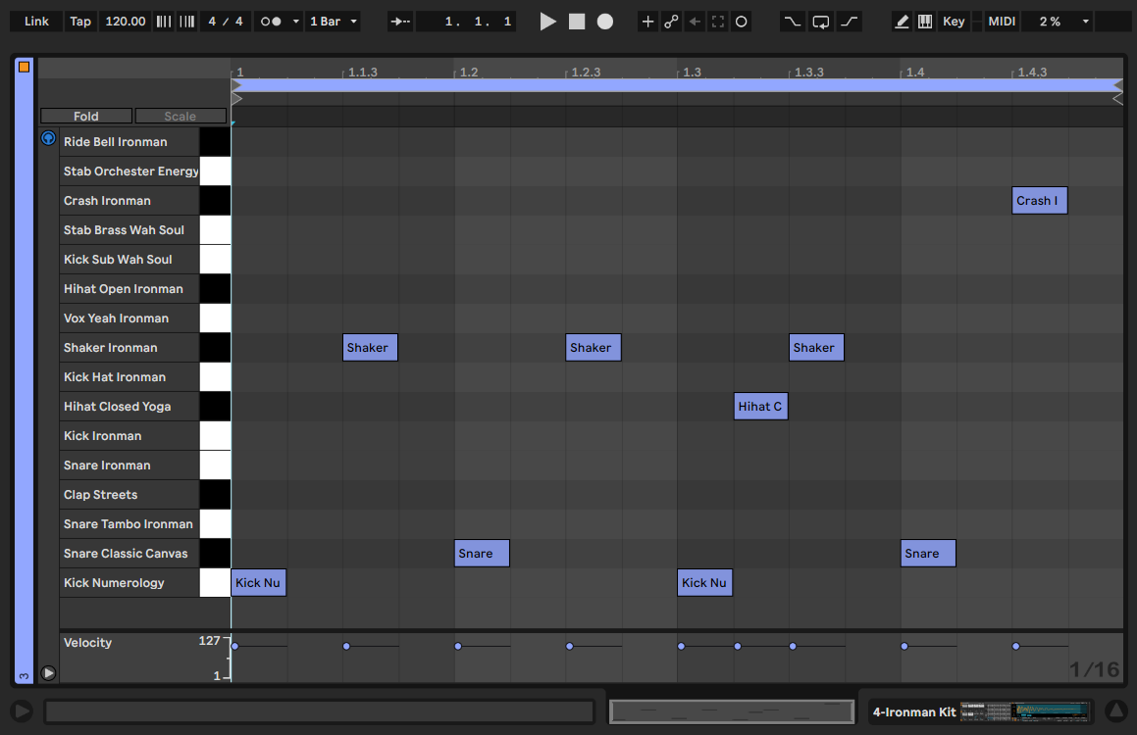Screen dimensions: 1137x735
Task: Enable the Arrangement Loop switch
Action: pos(821,22)
